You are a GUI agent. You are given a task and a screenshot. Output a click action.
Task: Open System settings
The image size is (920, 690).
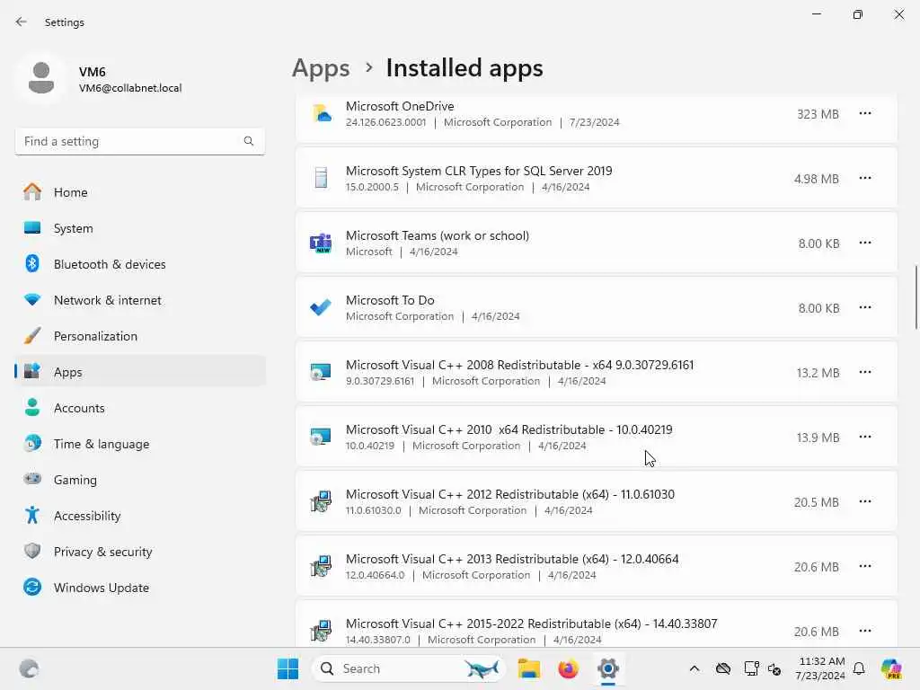[139, 228]
